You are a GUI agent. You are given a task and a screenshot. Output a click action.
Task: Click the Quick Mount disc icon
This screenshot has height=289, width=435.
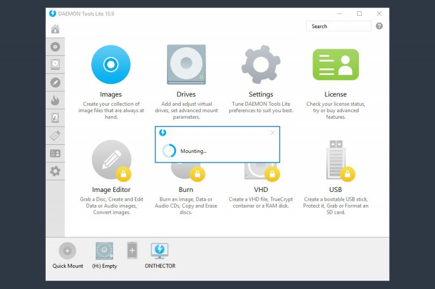pos(67,251)
